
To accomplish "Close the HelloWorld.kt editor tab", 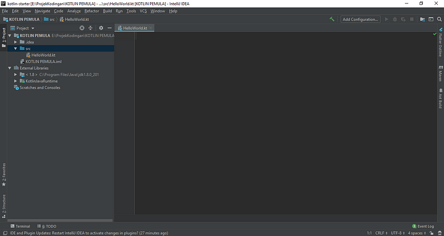I will [x=150, y=28].
